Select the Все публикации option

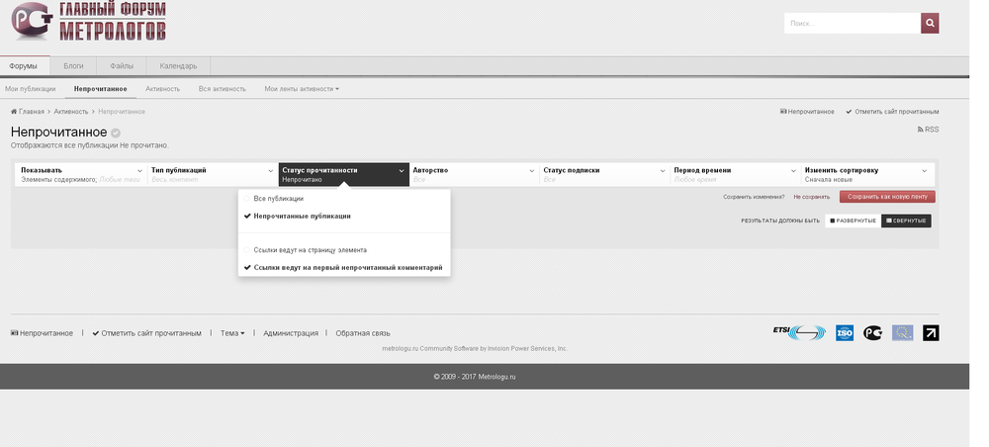[278, 199]
